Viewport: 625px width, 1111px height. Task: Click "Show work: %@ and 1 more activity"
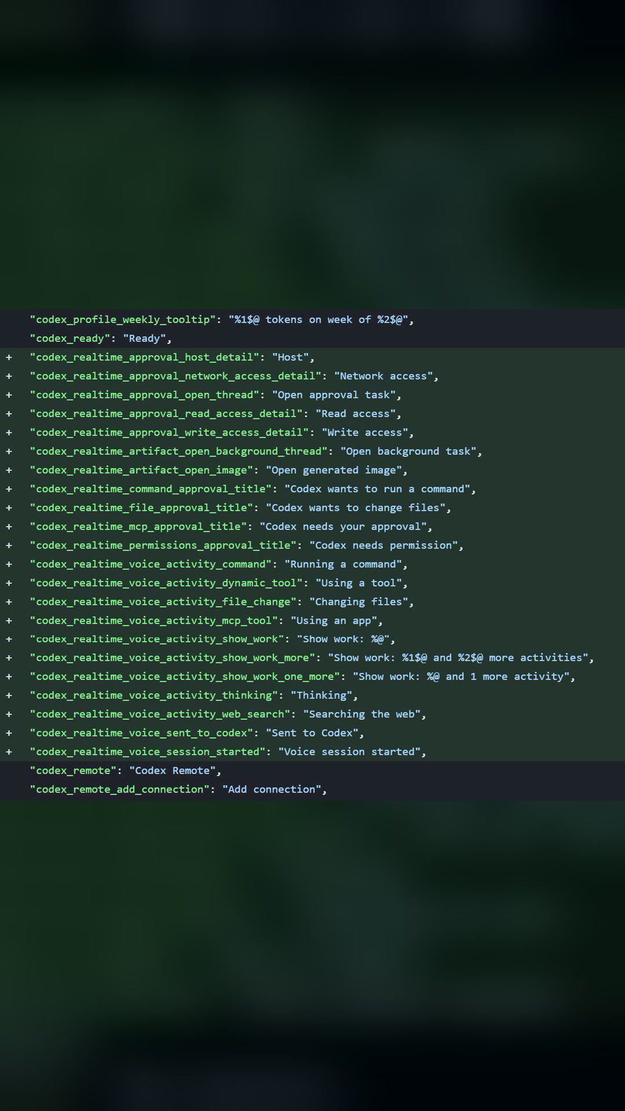(x=461, y=676)
